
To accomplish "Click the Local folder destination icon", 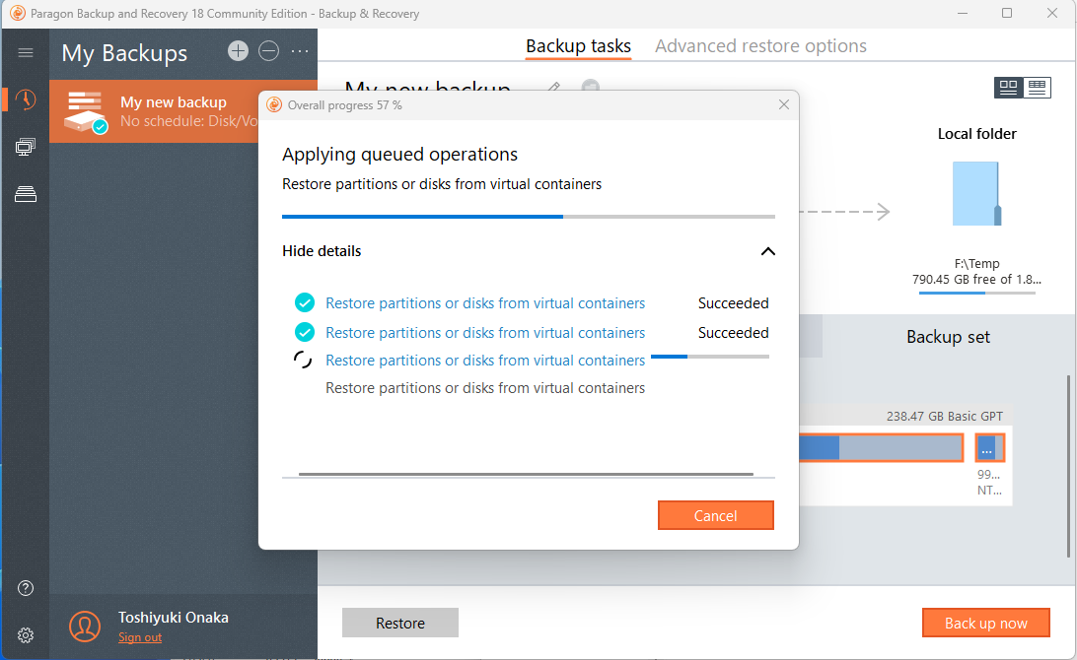I will (x=976, y=193).
